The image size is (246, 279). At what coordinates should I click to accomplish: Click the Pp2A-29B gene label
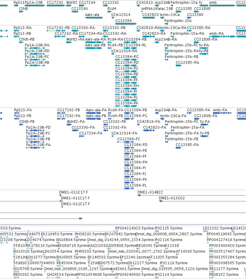point(34,3)
